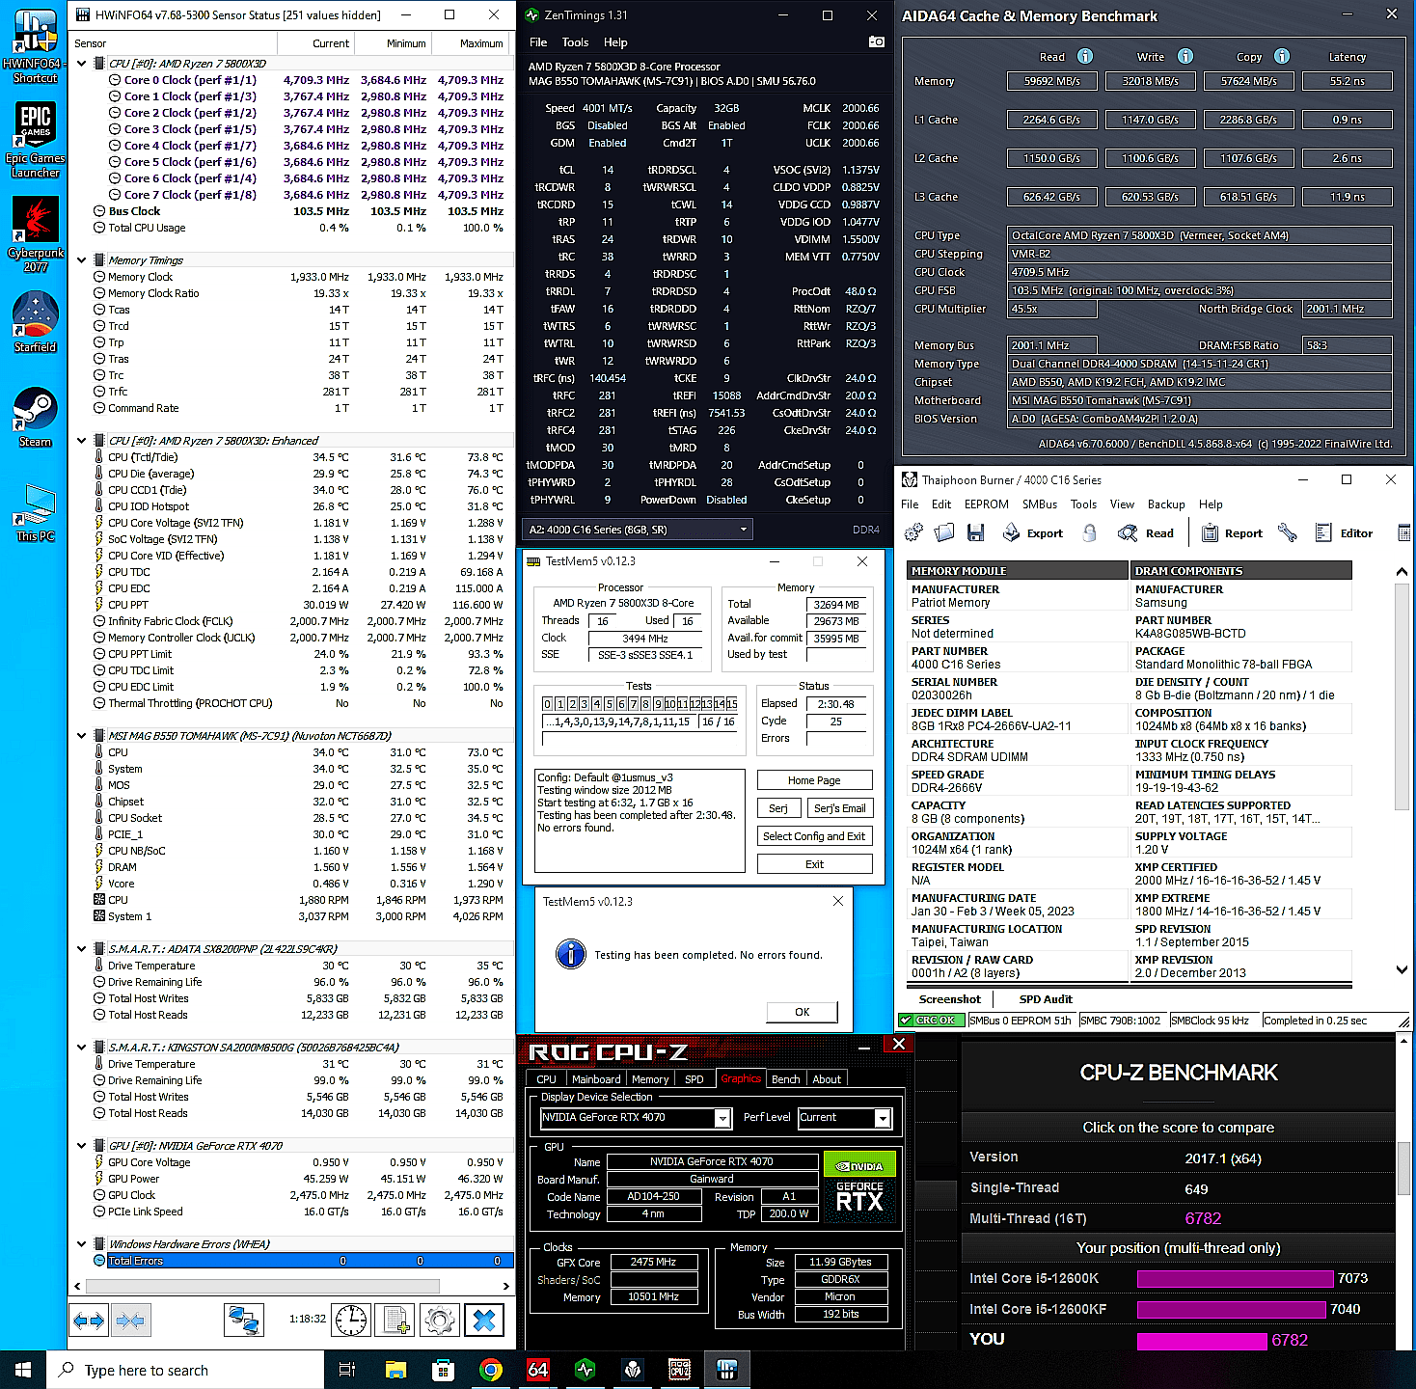
Task: Open HWiNFO64 Shortcut desktop icon
Action: pos(35,46)
